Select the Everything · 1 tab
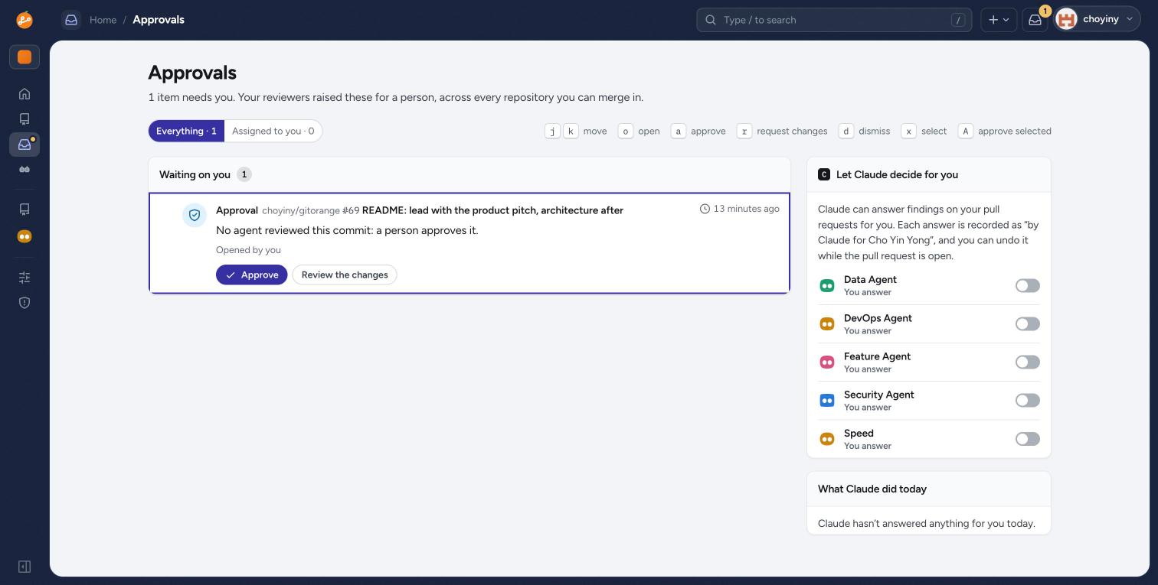 point(186,131)
